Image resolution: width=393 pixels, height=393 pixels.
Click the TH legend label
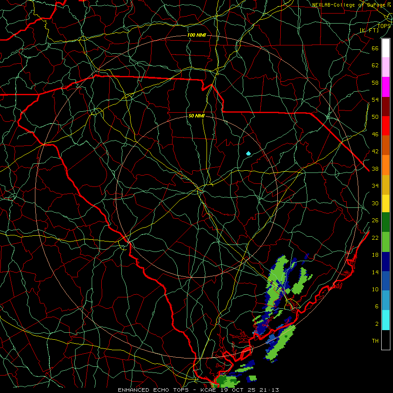point(375,341)
